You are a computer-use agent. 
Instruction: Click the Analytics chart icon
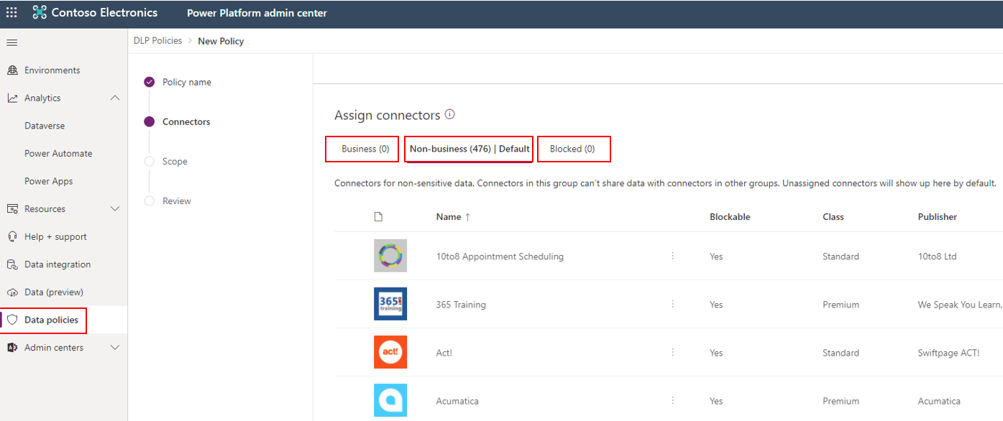coord(12,98)
